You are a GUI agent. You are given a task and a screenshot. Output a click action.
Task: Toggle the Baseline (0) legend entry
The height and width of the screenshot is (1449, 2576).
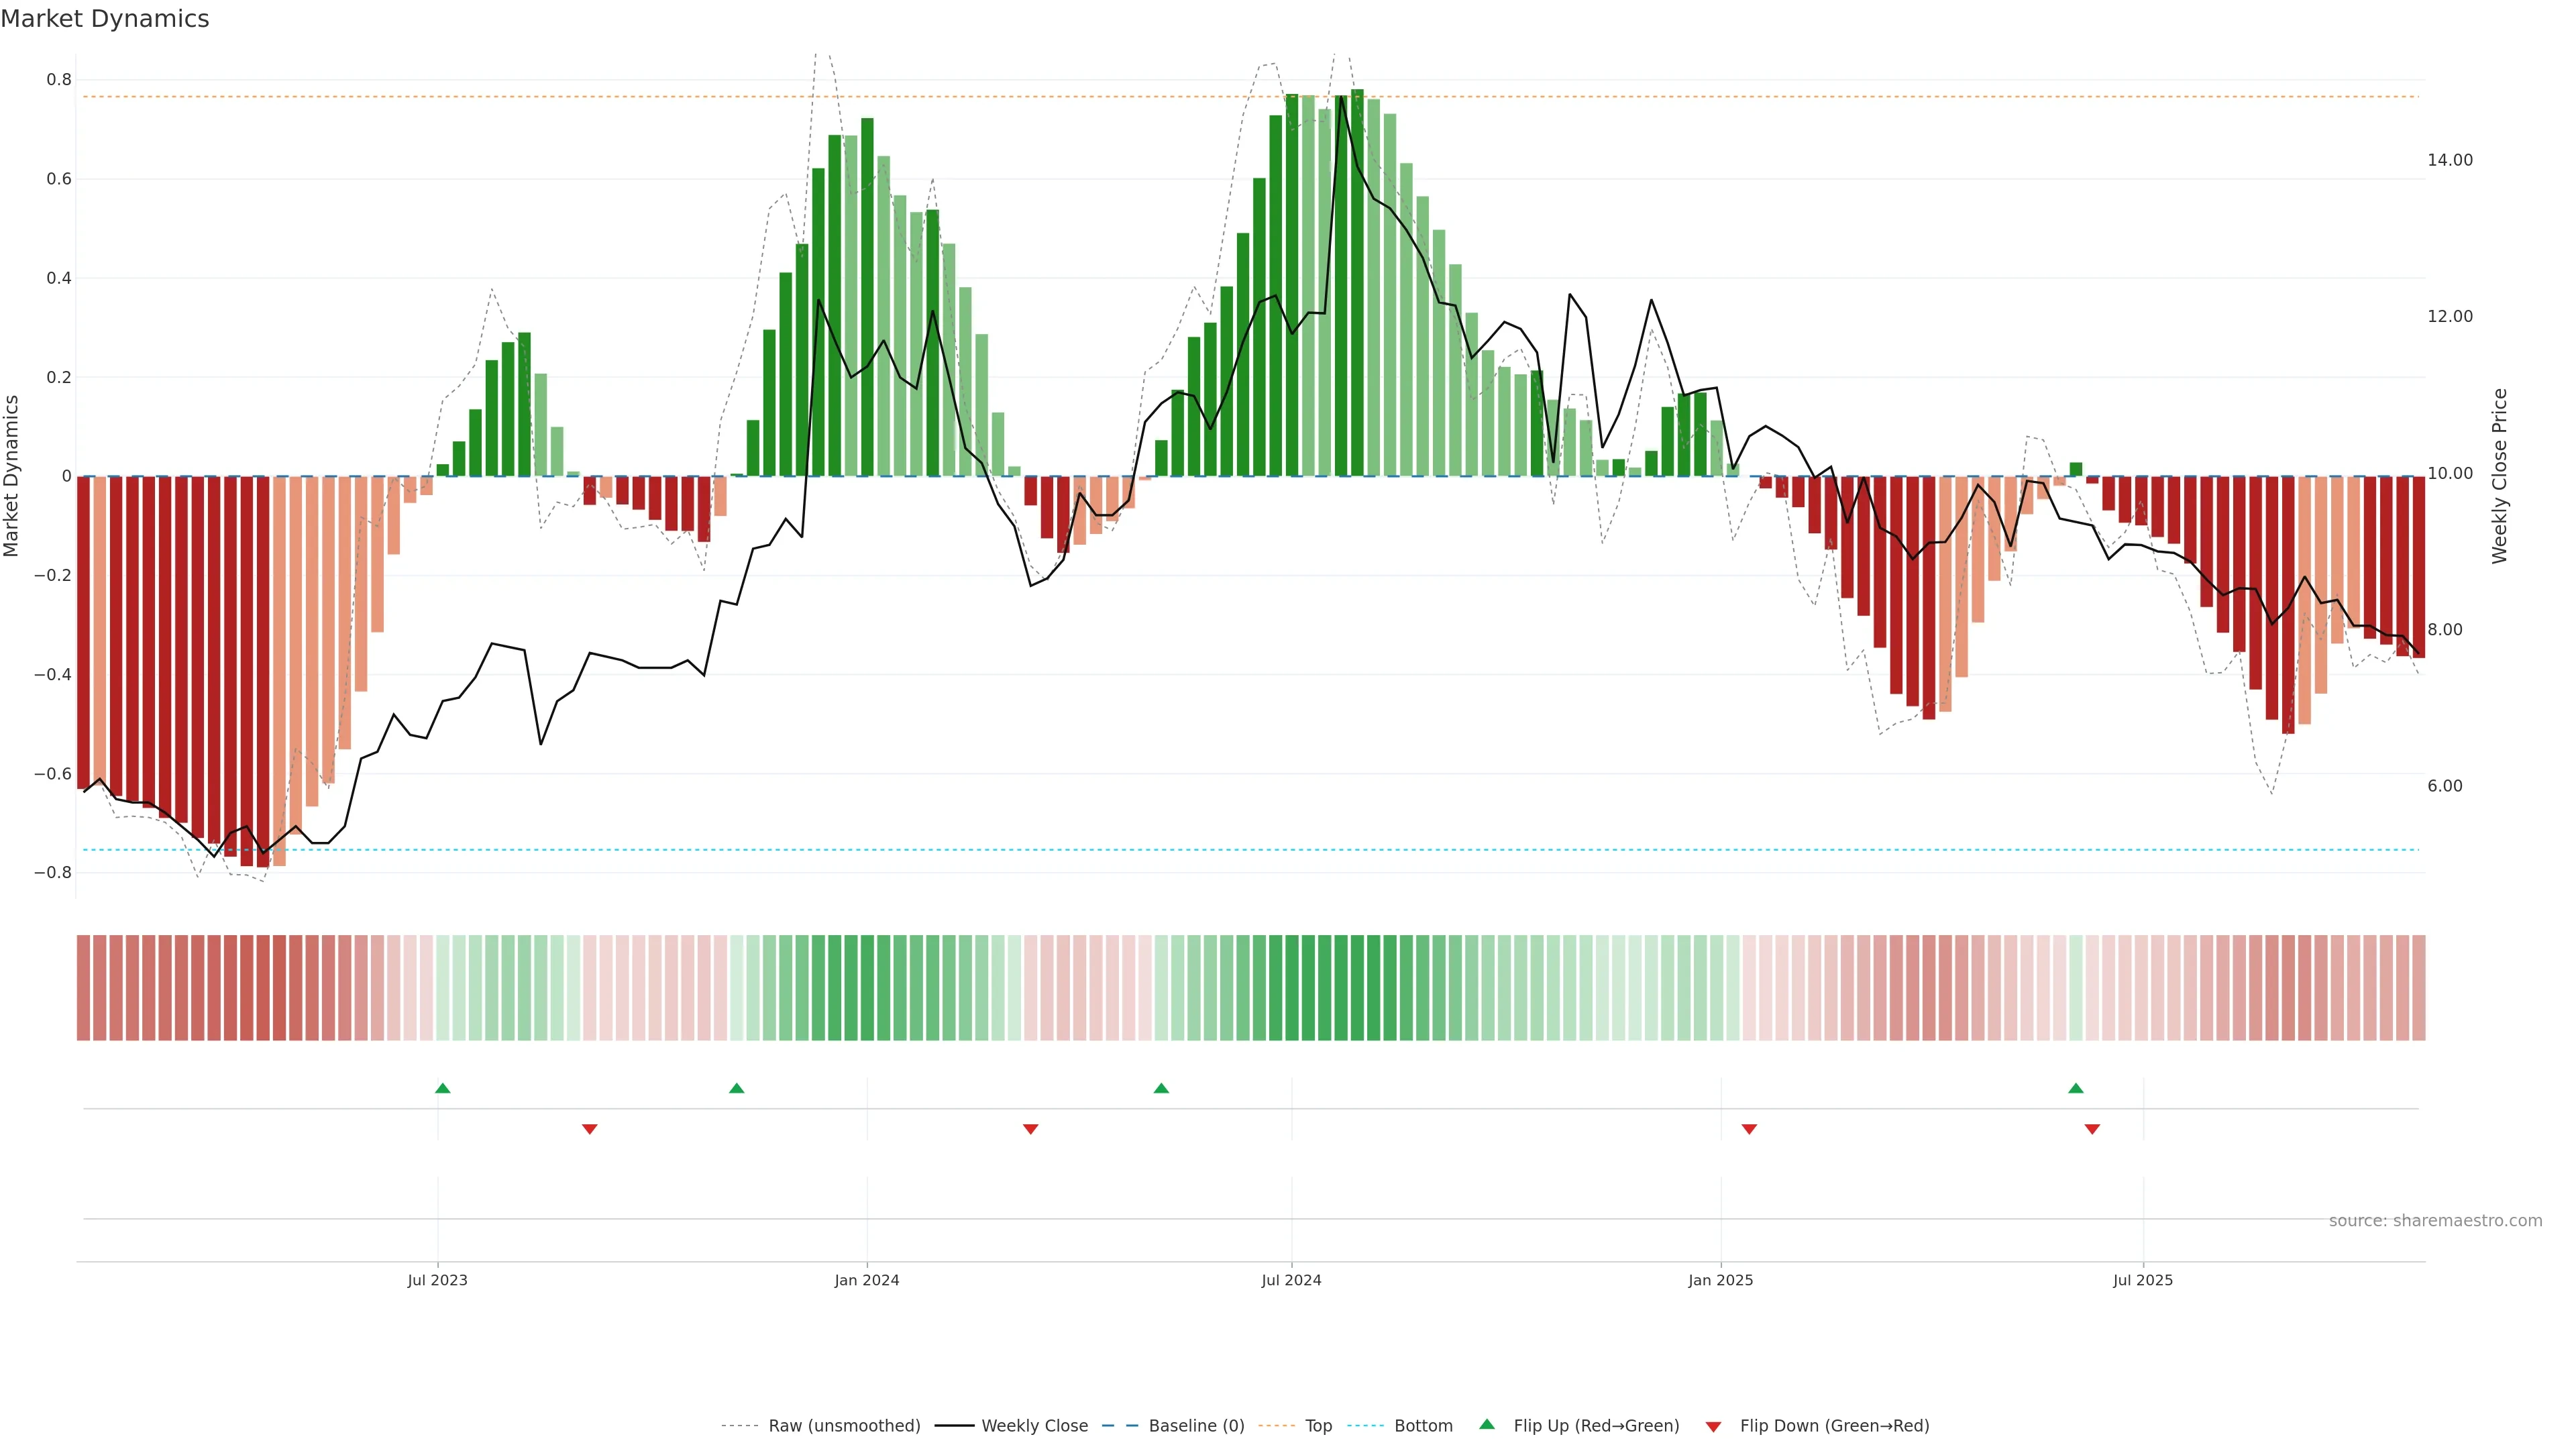pyautogui.click(x=1196, y=1426)
